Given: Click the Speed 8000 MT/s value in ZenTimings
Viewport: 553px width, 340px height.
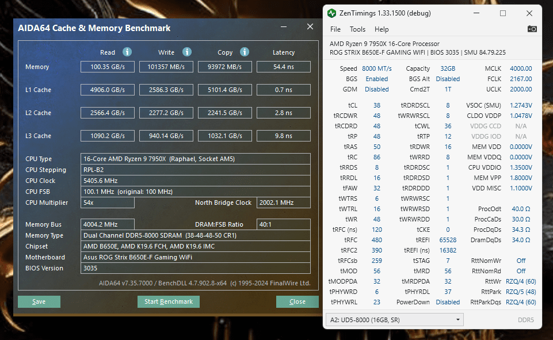Looking at the screenshot, I should pos(377,68).
